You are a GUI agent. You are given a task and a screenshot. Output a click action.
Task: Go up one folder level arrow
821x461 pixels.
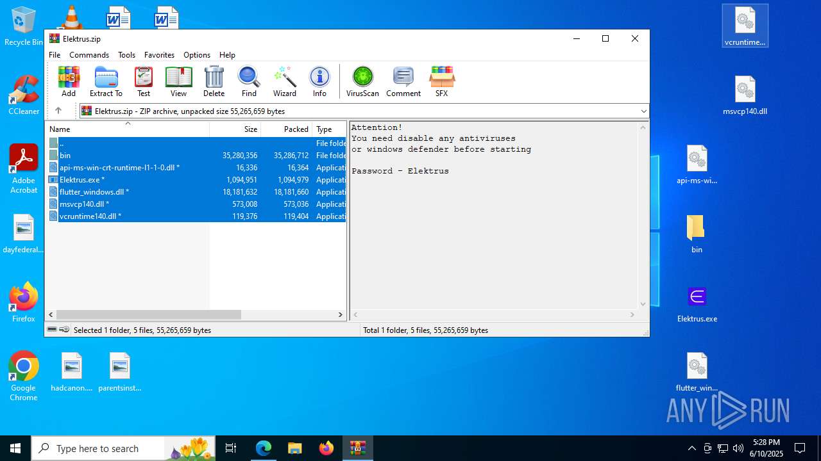tap(58, 111)
